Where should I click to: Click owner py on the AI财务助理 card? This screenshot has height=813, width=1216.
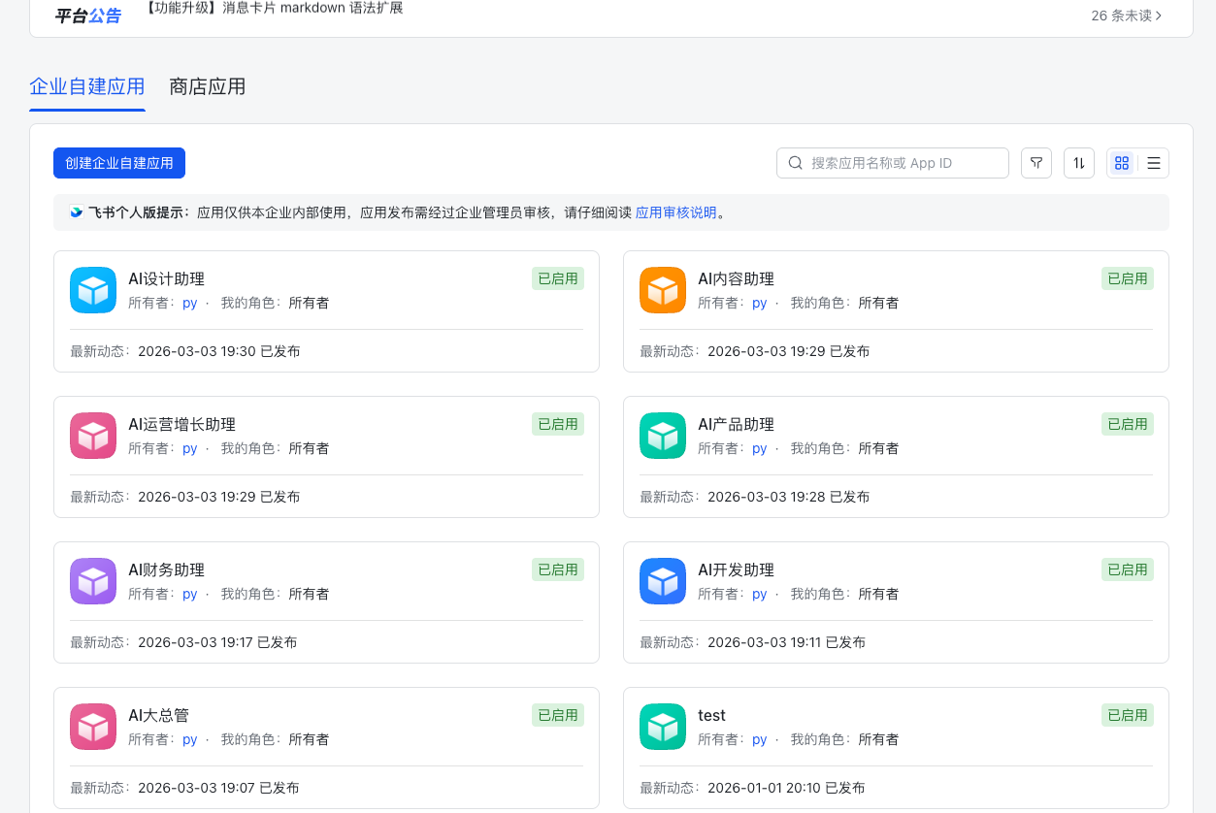(x=189, y=594)
